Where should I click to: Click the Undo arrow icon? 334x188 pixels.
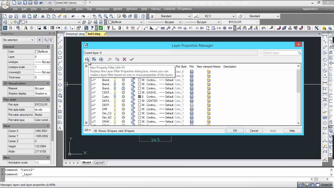(x=73, y=16)
